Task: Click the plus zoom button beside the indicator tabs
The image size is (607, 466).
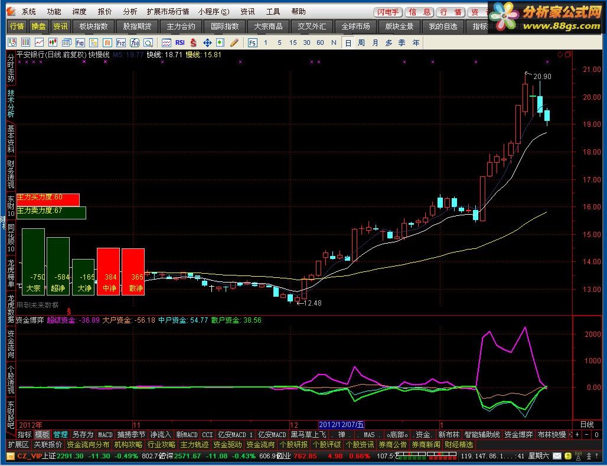Action: [x=577, y=435]
